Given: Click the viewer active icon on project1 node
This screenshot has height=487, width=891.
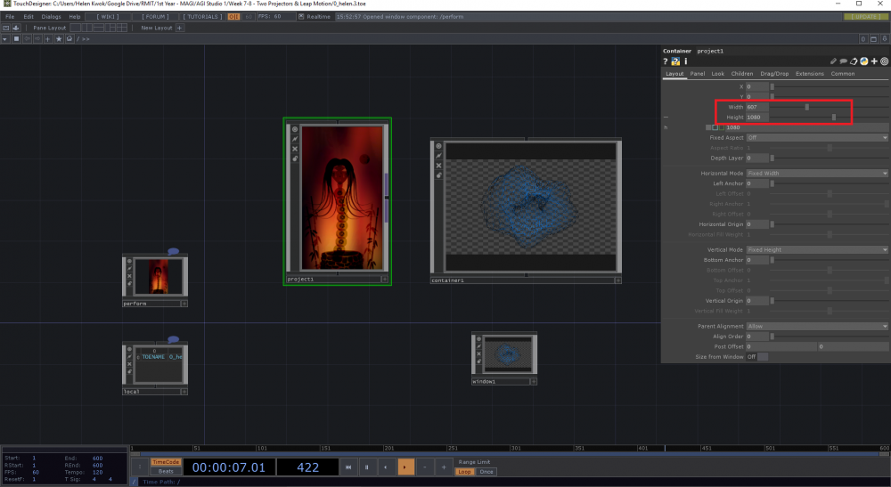Looking at the screenshot, I should click(295, 129).
